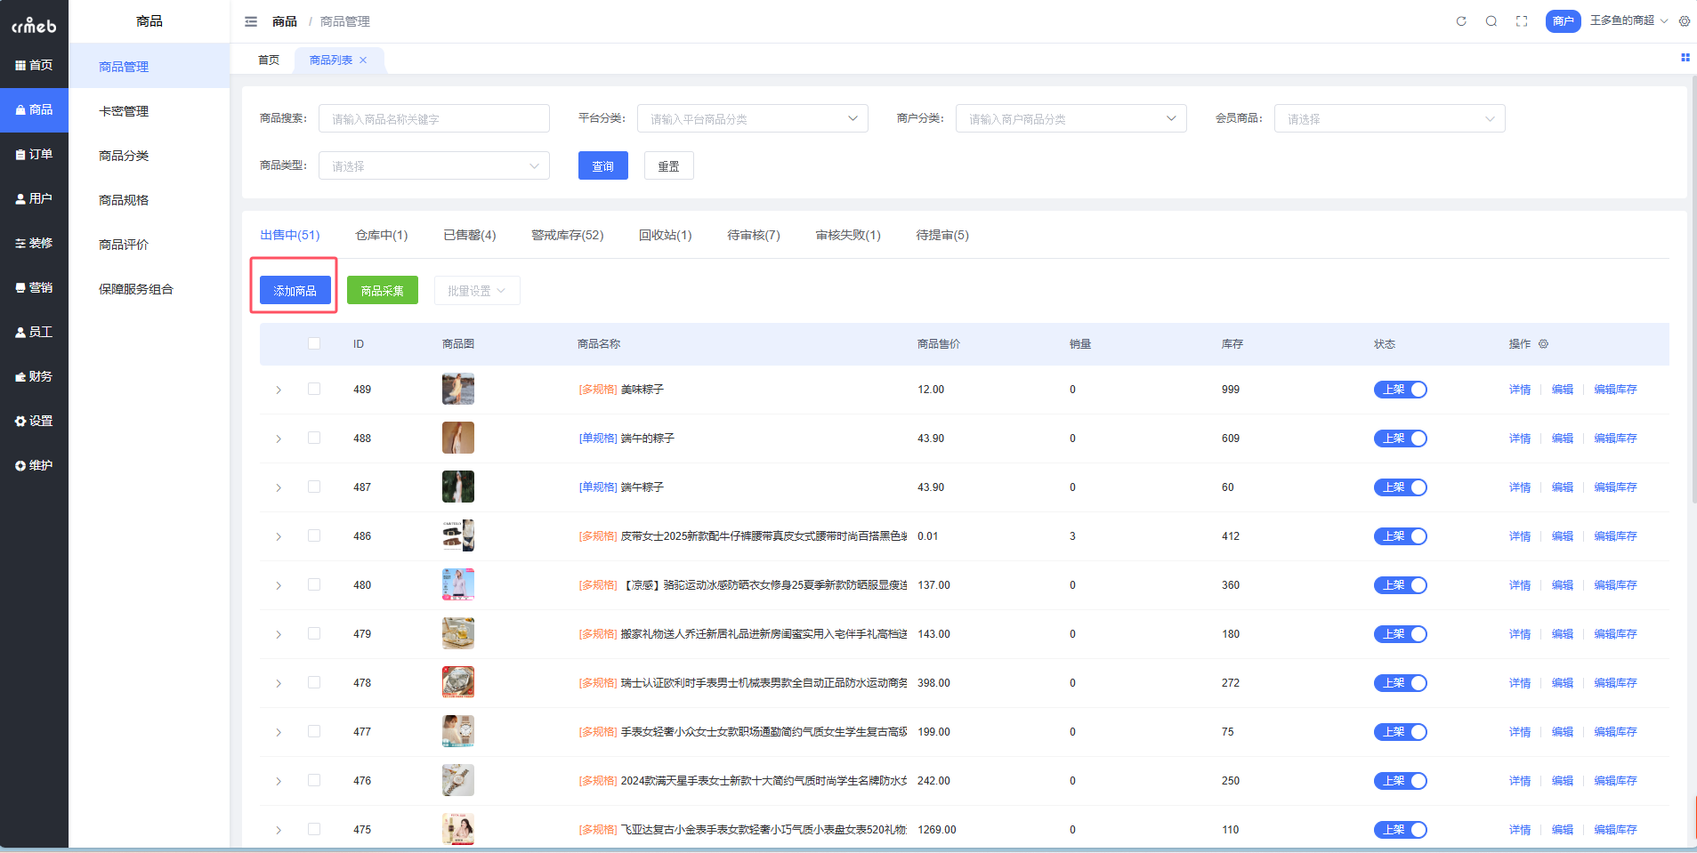Click the refresh icon in top header
1697x853 pixels.
pyautogui.click(x=1461, y=21)
